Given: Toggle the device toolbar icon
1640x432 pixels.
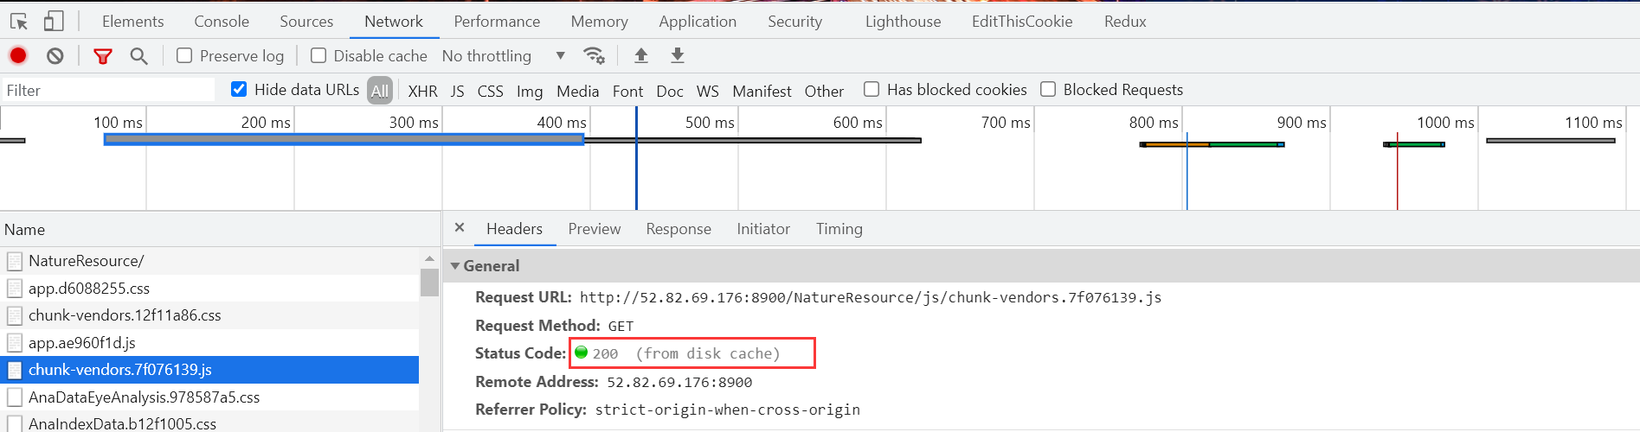Looking at the screenshot, I should tap(54, 21).
